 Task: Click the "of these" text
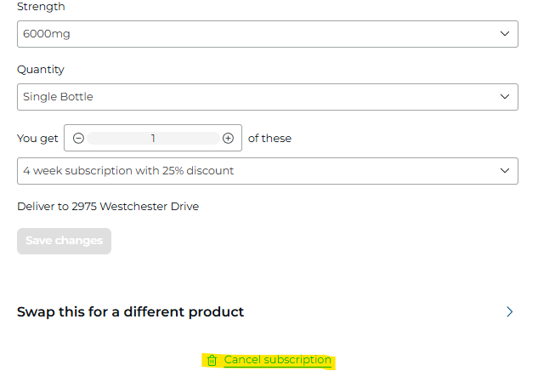pos(269,138)
